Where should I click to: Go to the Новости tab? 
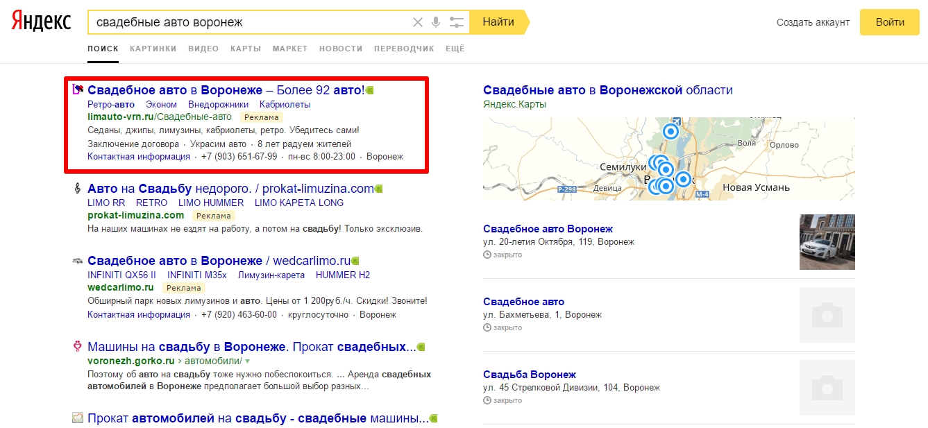click(x=341, y=49)
